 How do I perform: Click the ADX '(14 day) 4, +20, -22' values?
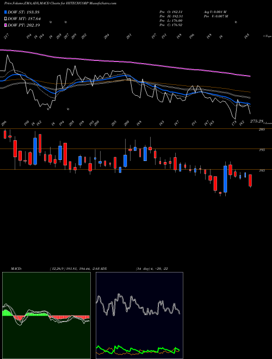[152, 269]
